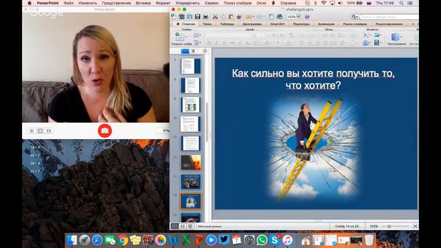Click the Save floppy-disk icon in PowerPoint toolbar
The height and width of the screenshot is (248, 441).
coord(198,17)
